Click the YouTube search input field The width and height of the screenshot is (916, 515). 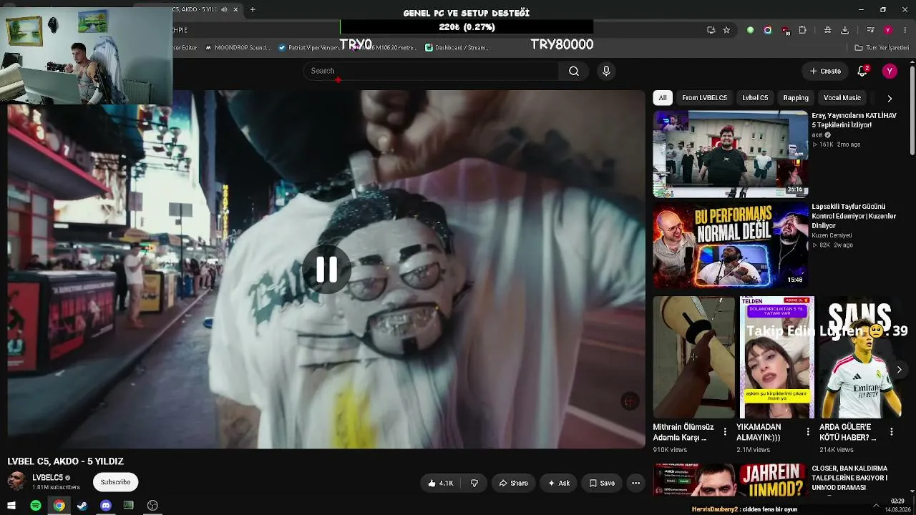point(431,71)
